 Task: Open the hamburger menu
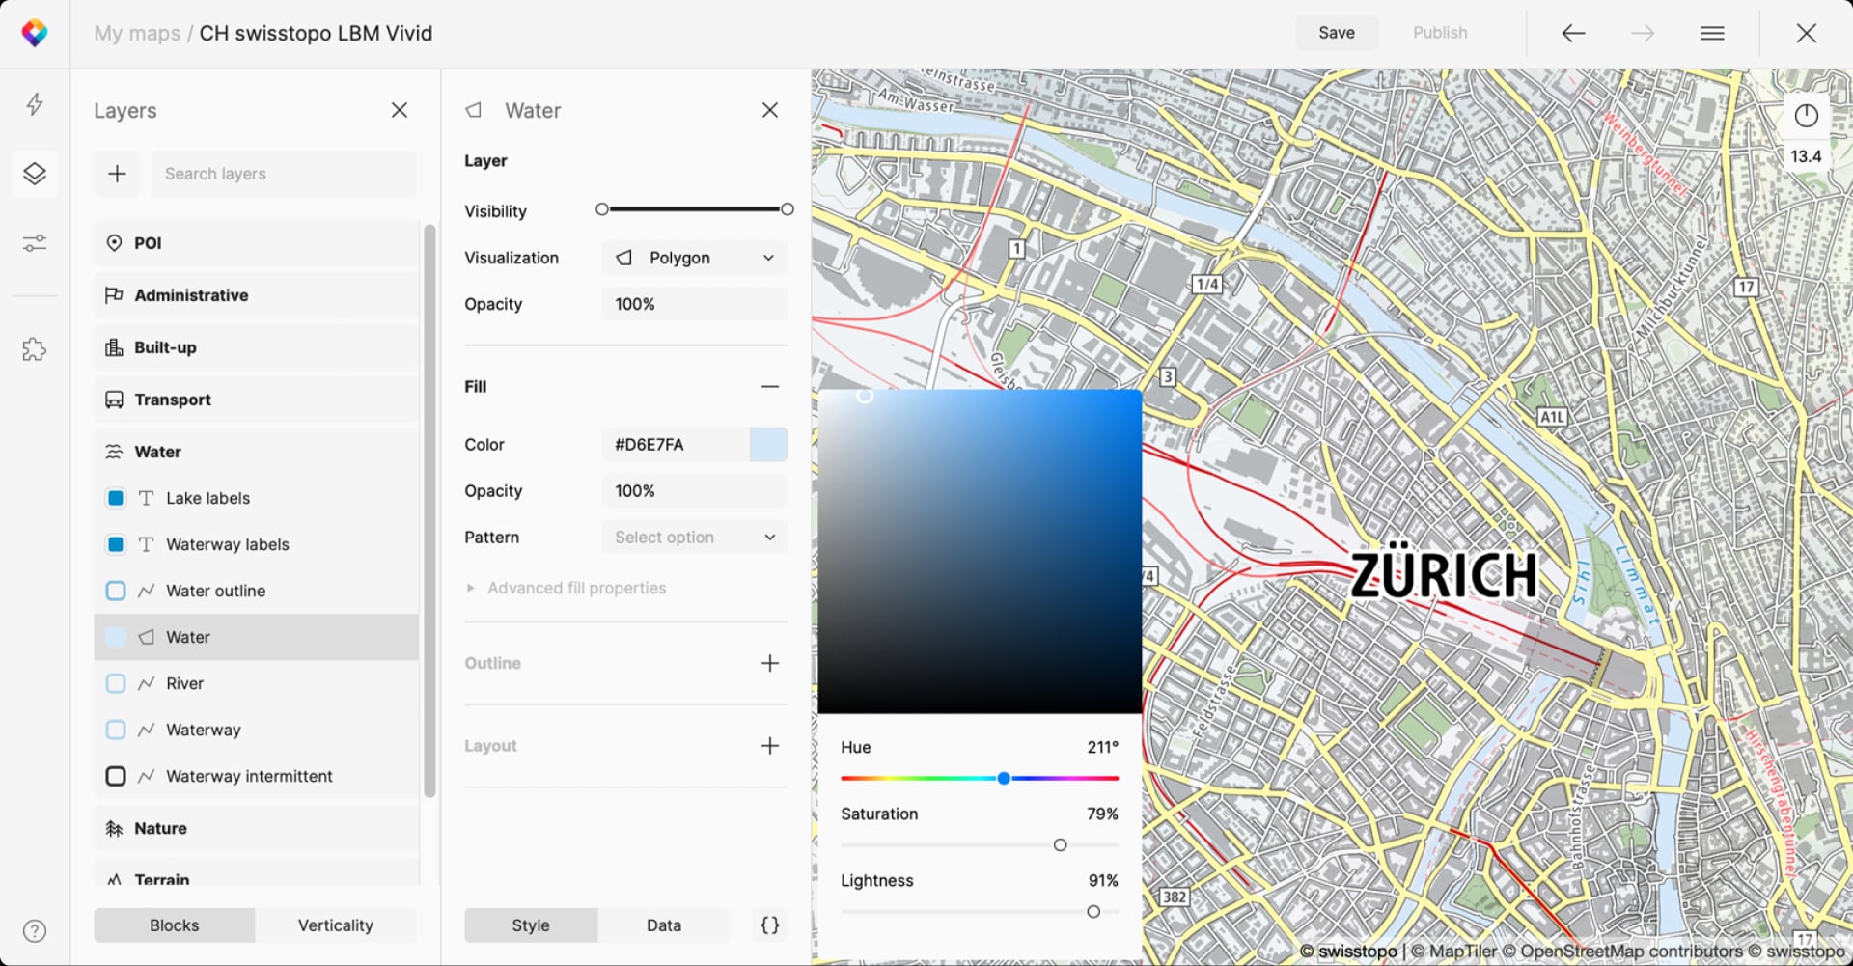(x=1712, y=33)
